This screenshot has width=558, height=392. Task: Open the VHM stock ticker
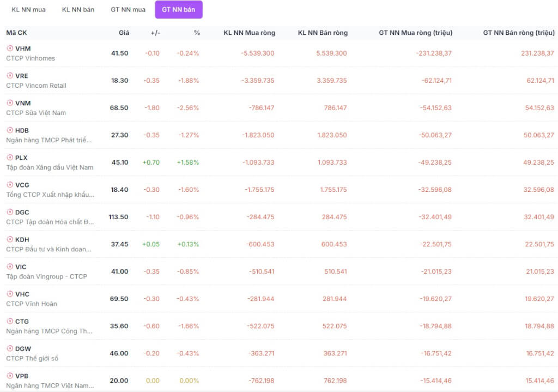point(23,49)
